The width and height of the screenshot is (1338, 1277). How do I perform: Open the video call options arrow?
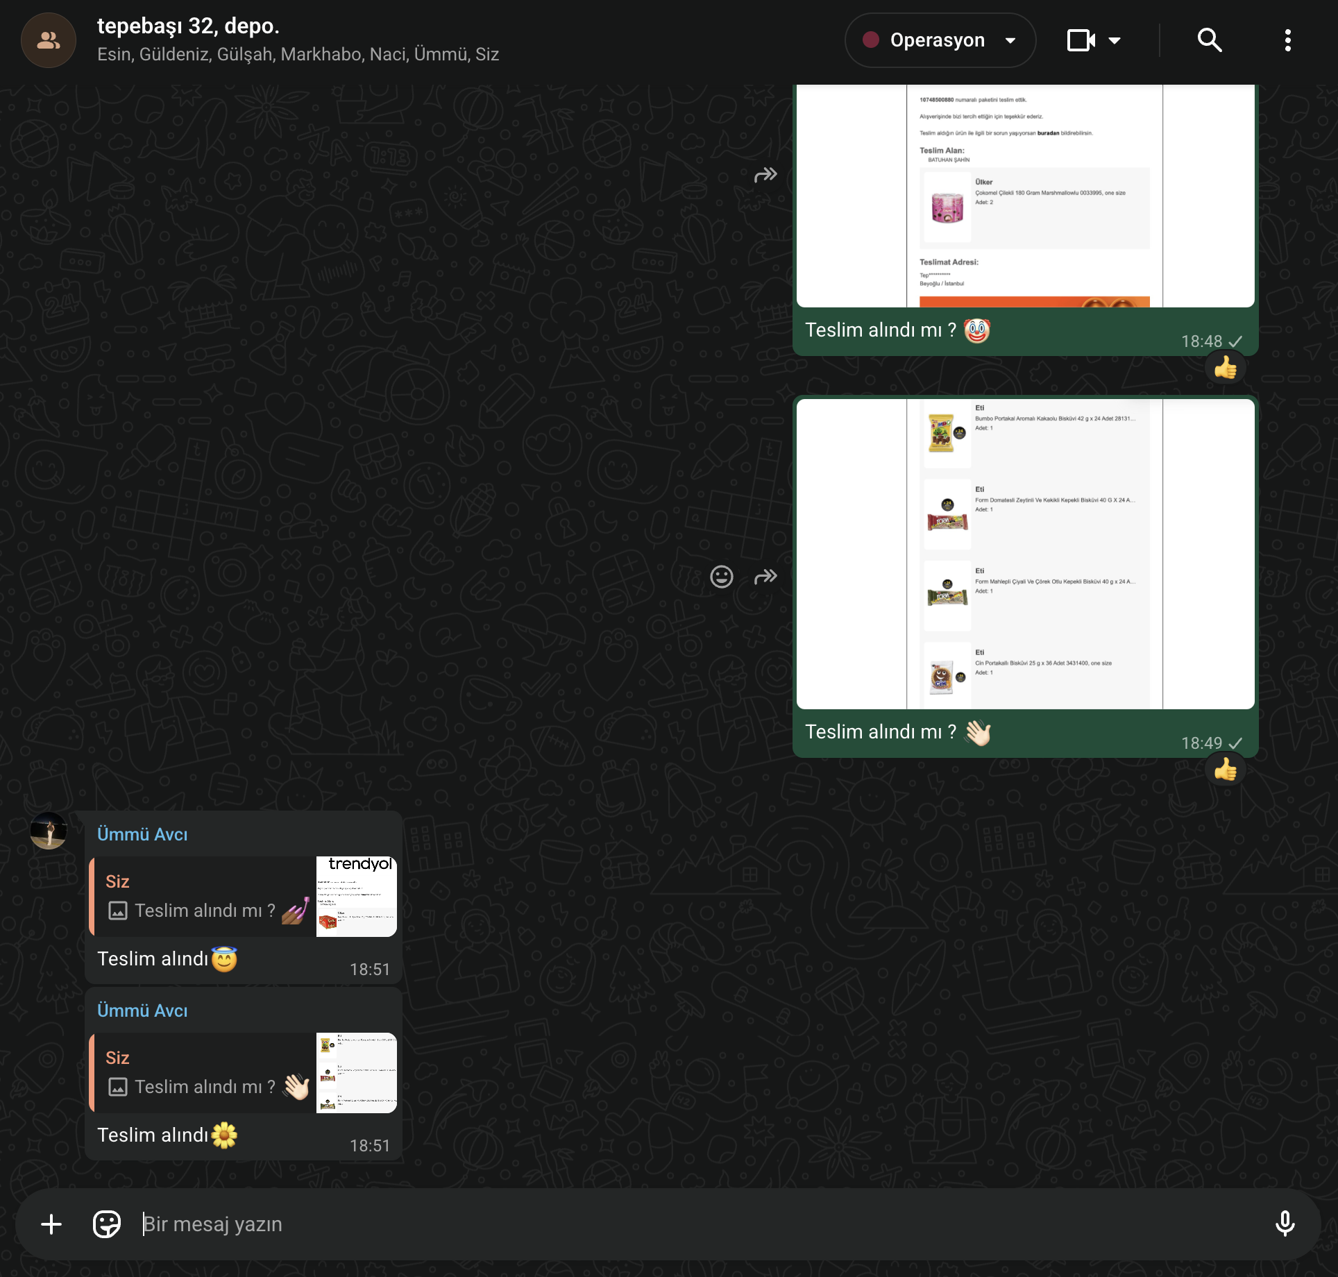1115,40
